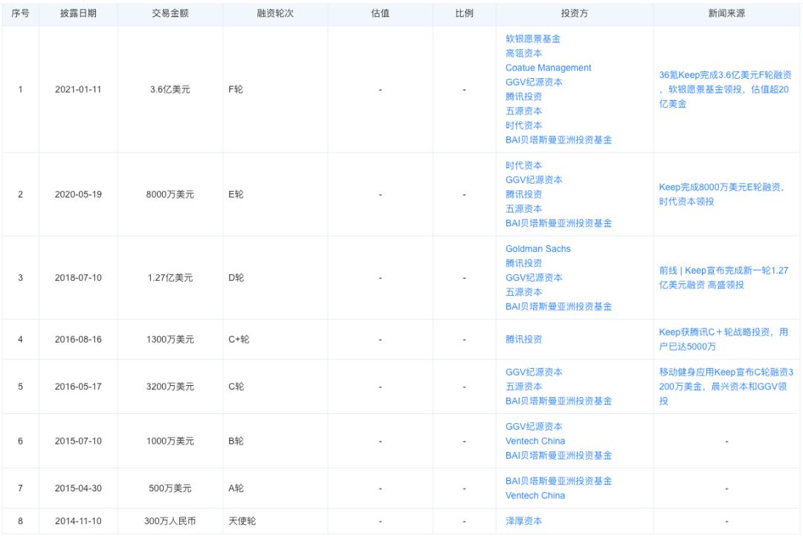This screenshot has width=803, height=536.
Task: Select the amount cell 8000万美元
Action: (x=170, y=195)
